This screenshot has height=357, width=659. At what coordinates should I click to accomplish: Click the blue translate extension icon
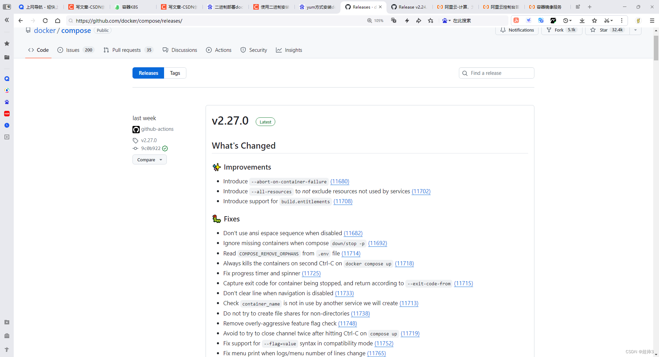(541, 21)
